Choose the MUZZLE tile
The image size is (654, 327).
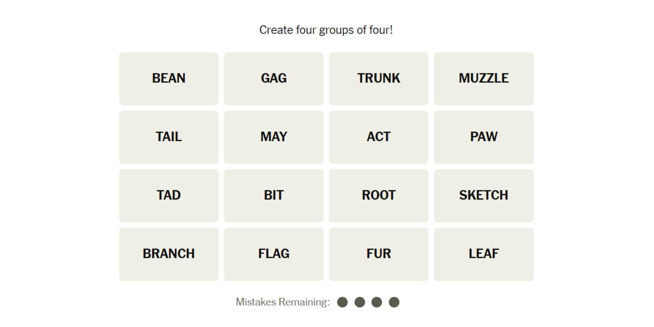pyautogui.click(x=484, y=78)
